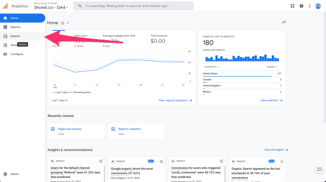
Task: Open the Google apps grid icon
Action: tap(293, 6)
